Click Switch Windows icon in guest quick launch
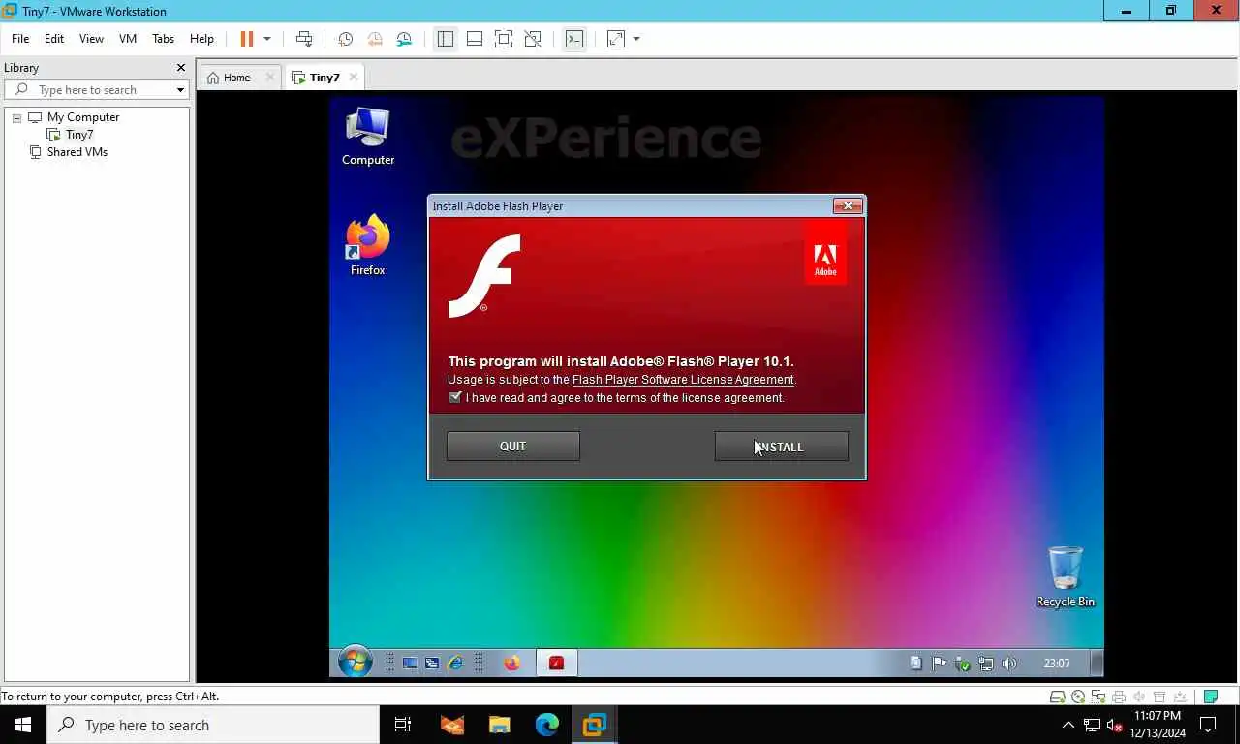The image size is (1240, 744). coord(432,664)
